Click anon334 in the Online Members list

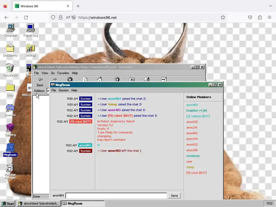click(x=192, y=139)
